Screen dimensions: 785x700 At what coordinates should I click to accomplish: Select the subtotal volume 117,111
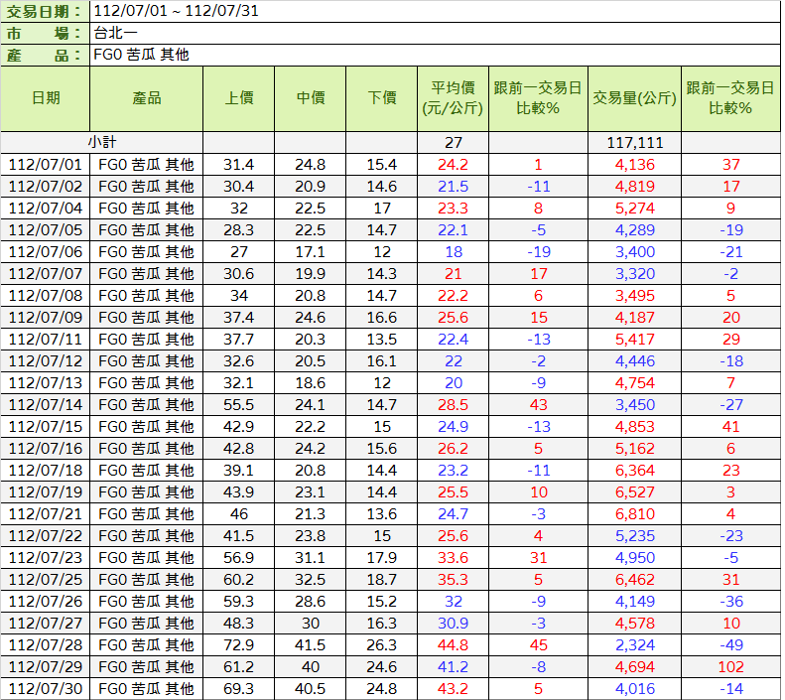pos(635,143)
